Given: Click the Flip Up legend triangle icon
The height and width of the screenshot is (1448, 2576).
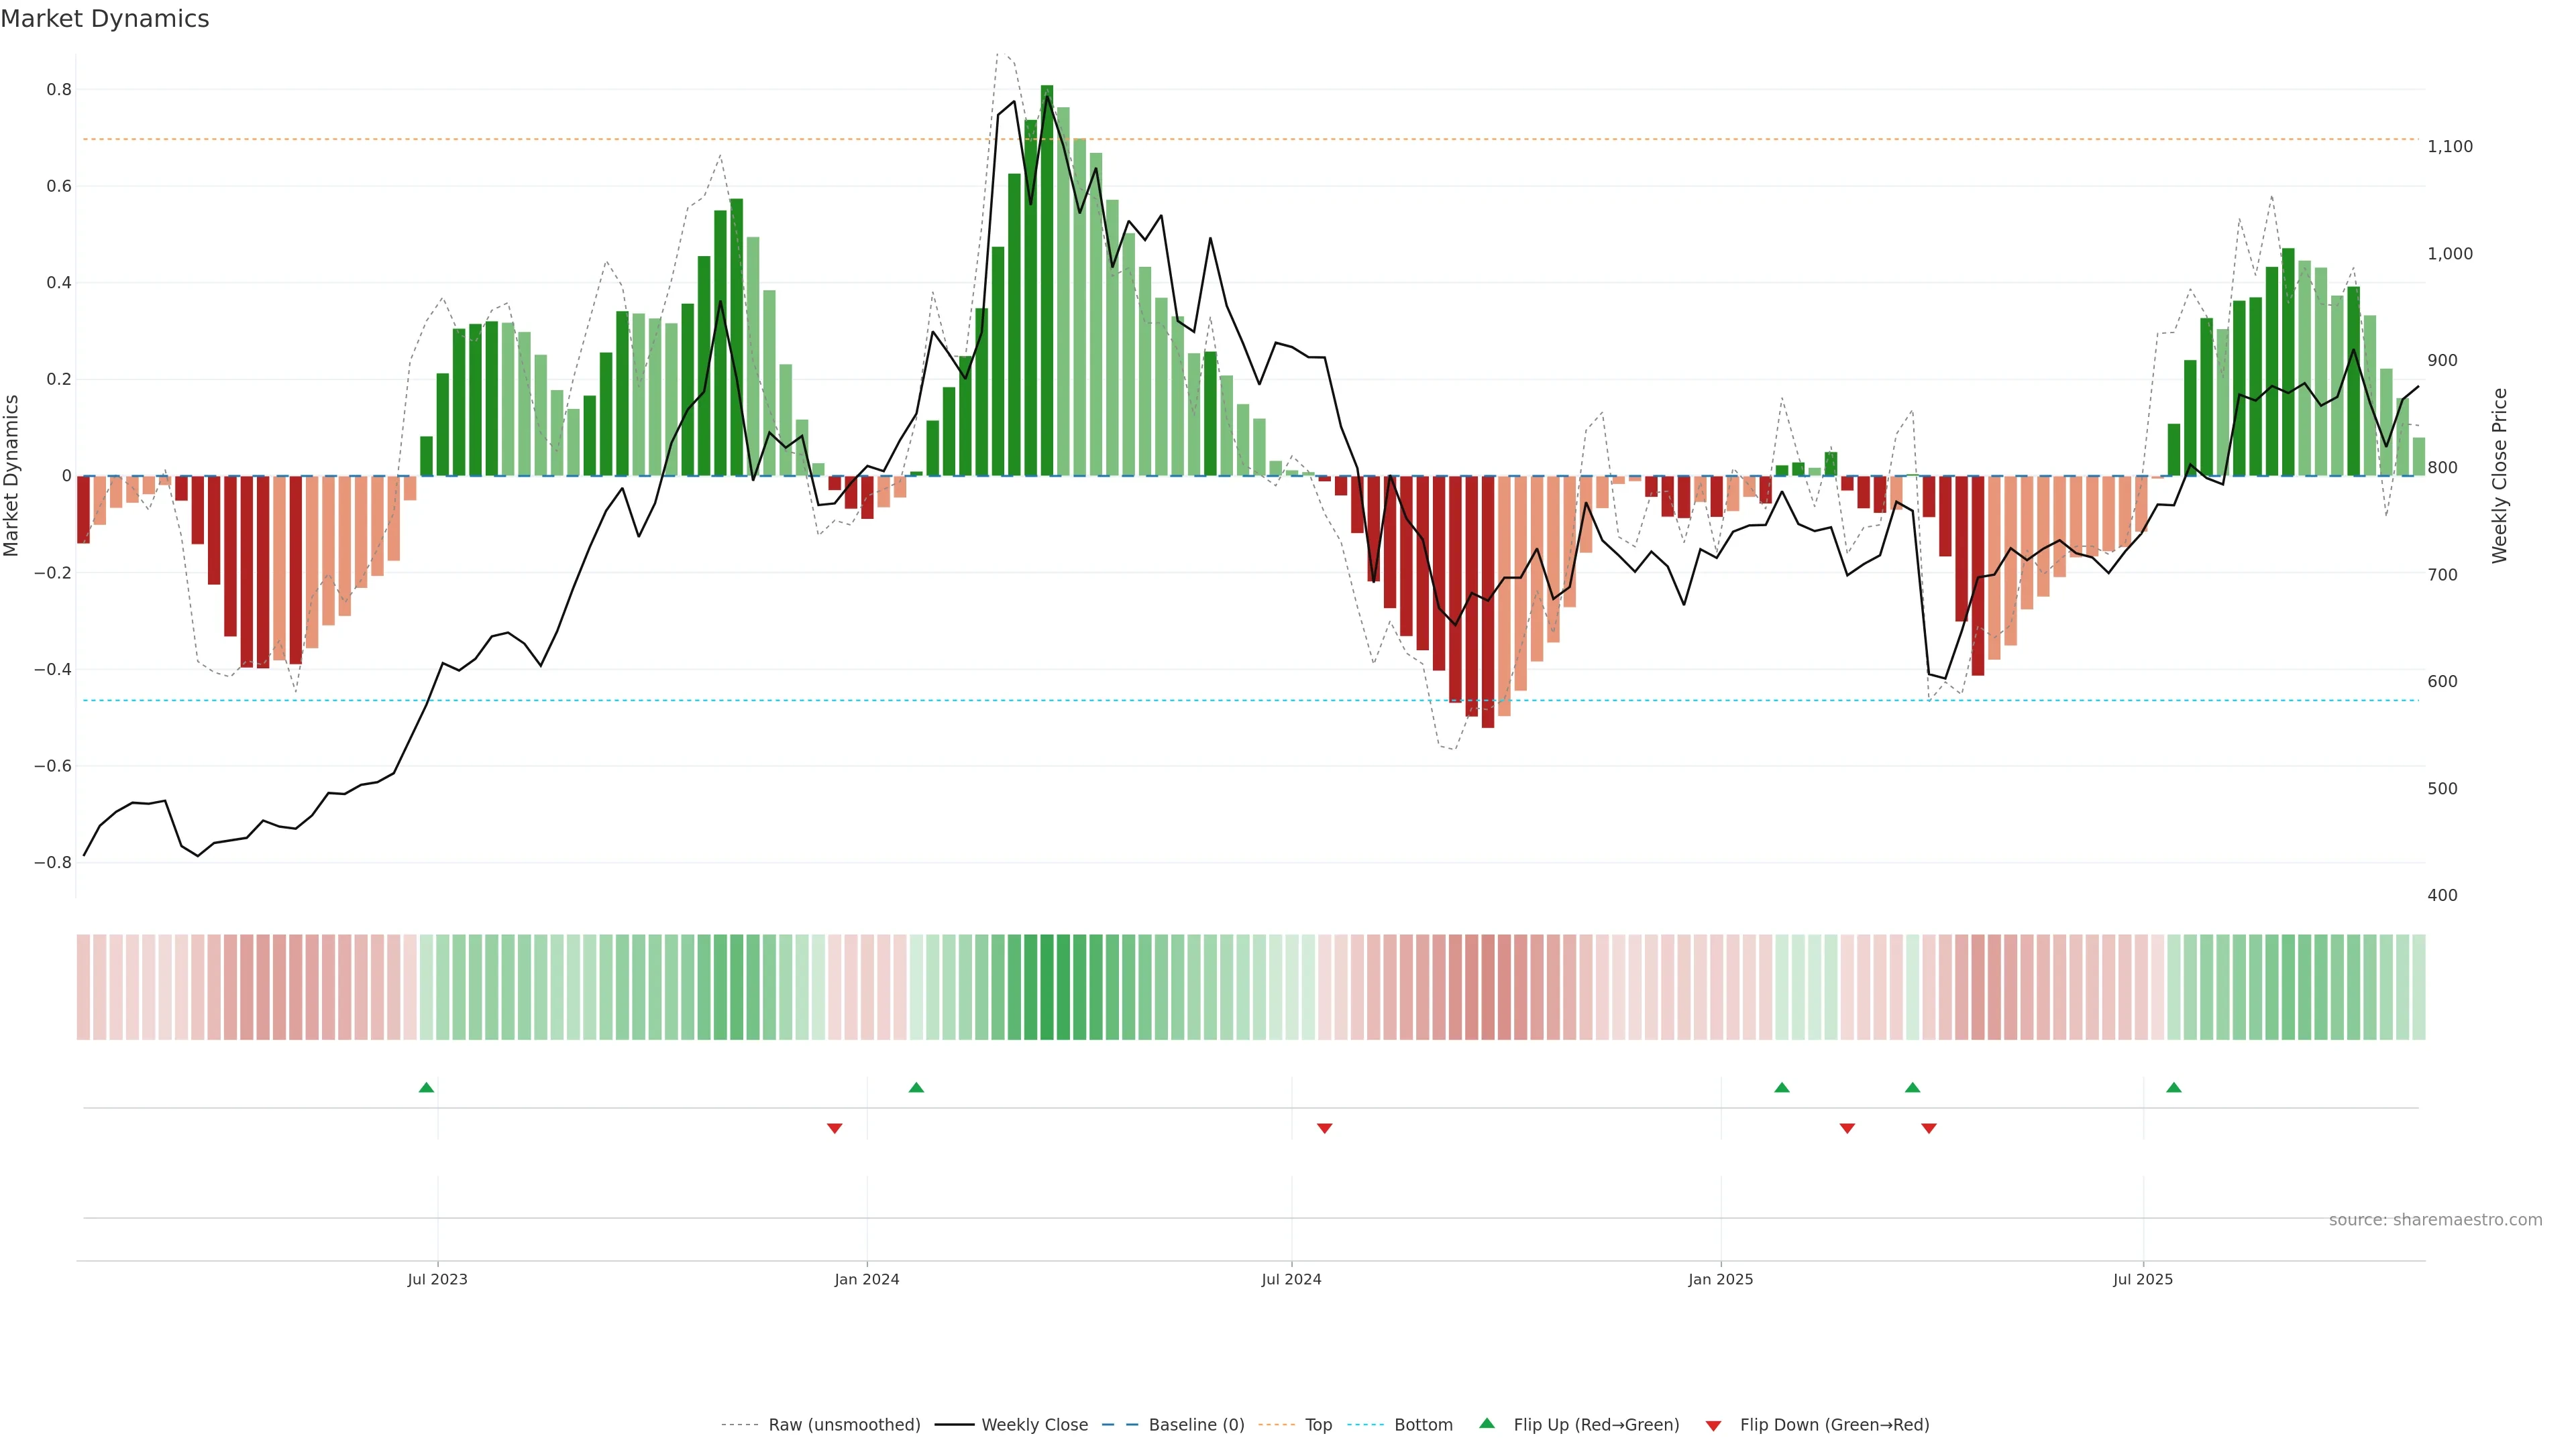Looking at the screenshot, I should pos(1487,1423).
